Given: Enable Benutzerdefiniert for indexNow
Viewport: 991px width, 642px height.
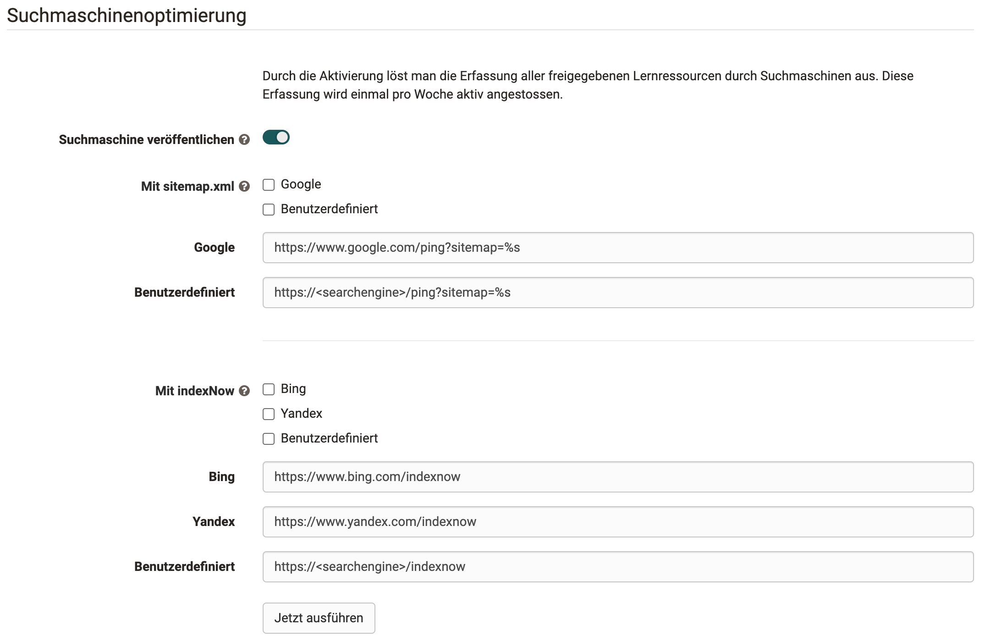Looking at the screenshot, I should [x=268, y=439].
